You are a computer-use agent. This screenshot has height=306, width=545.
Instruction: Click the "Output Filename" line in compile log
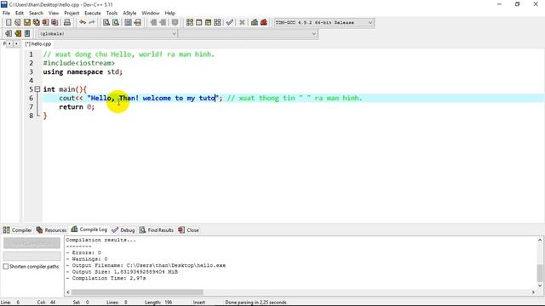click(146, 265)
